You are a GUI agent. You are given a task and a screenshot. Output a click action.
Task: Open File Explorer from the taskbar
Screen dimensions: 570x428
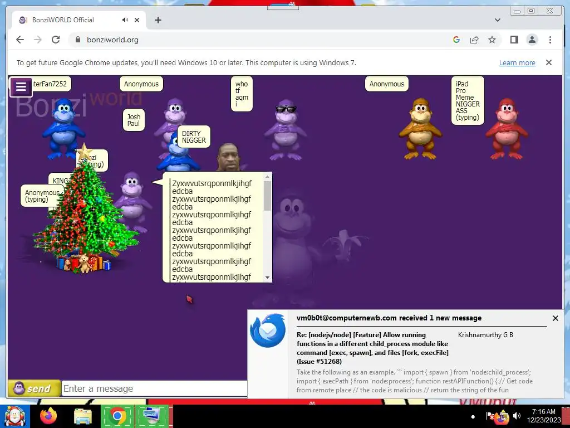[82, 417]
